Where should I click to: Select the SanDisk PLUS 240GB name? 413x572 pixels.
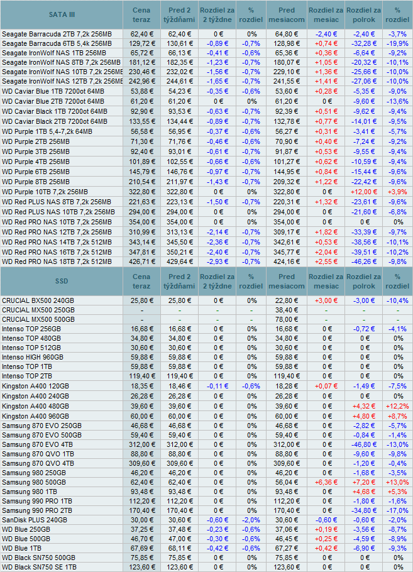coord(35,520)
